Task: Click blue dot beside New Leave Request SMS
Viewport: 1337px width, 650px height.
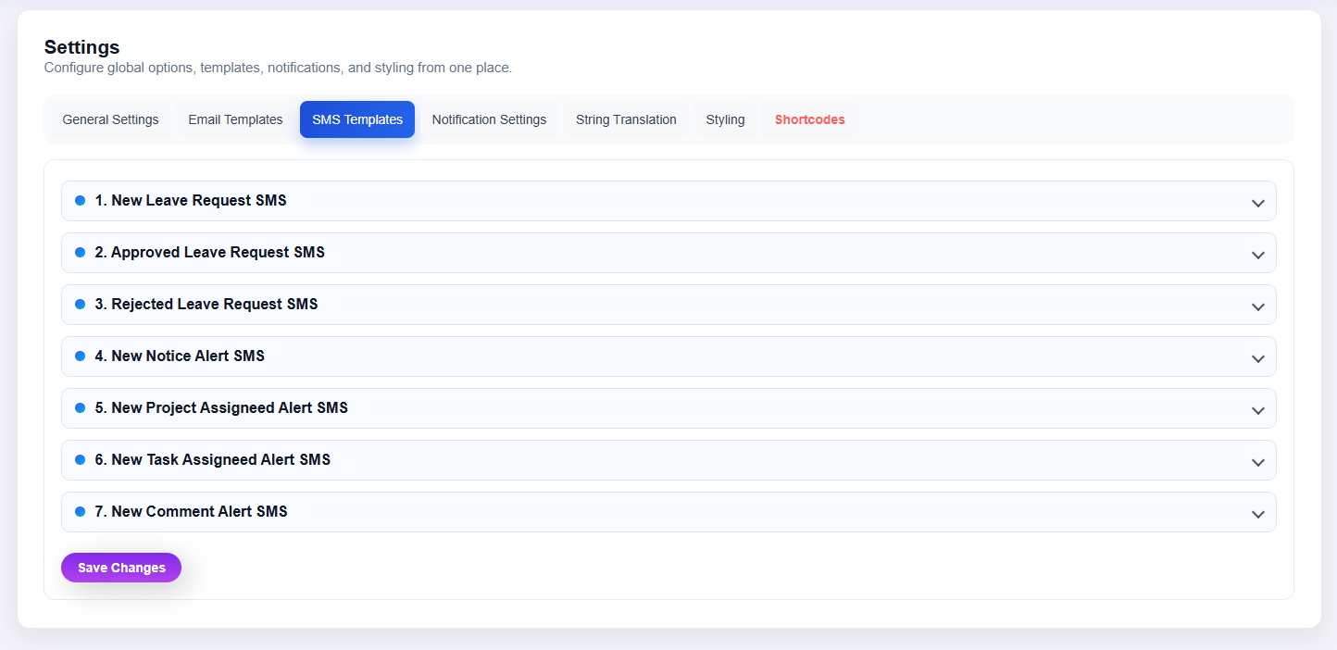Action: [80, 200]
